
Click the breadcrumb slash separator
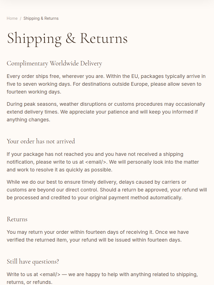pos(20,18)
